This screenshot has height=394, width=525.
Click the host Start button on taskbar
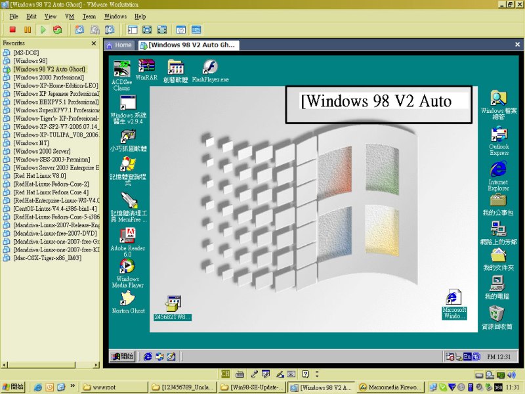coord(13,387)
